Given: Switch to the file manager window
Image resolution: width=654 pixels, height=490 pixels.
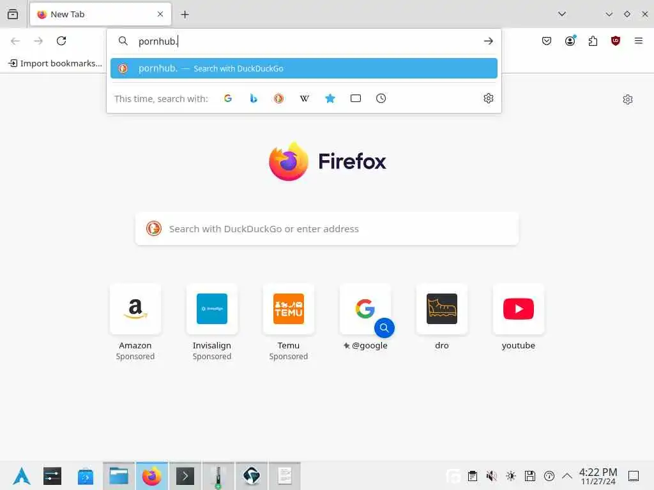Looking at the screenshot, I should [119, 476].
